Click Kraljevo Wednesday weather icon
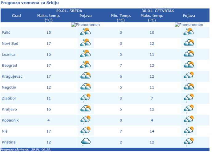212x155 pixels. tap(85, 109)
